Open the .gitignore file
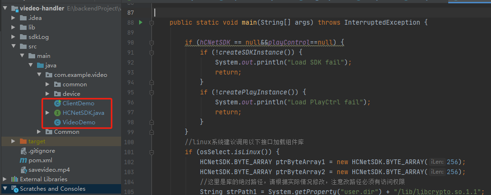This screenshot has height=195, width=491. [x=42, y=151]
